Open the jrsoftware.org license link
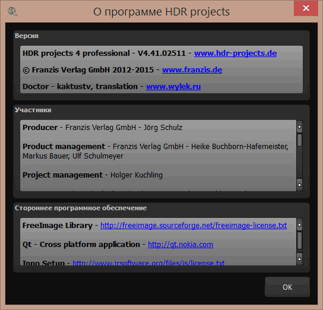Screen dimensions: 323x310 click(149, 263)
